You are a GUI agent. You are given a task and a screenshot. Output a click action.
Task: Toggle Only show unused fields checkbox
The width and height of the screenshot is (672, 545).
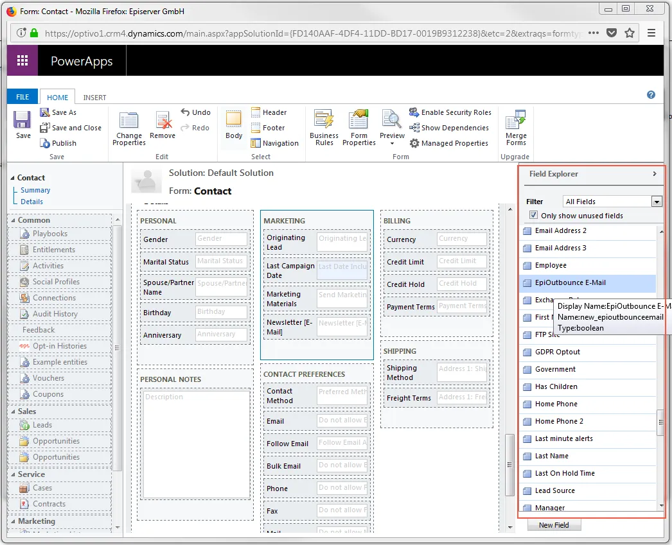[533, 215]
